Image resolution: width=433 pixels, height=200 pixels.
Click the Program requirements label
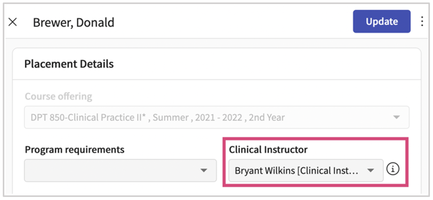click(74, 149)
